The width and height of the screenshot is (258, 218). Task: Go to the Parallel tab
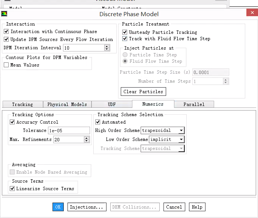tap(193, 104)
